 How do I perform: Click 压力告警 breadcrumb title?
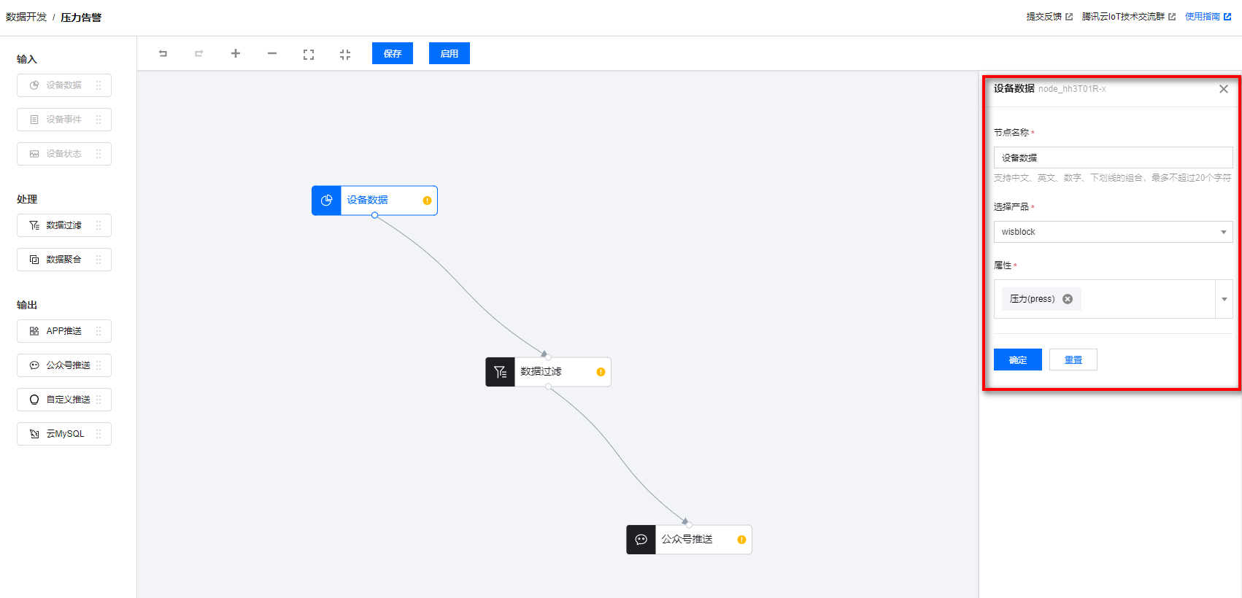(x=81, y=18)
